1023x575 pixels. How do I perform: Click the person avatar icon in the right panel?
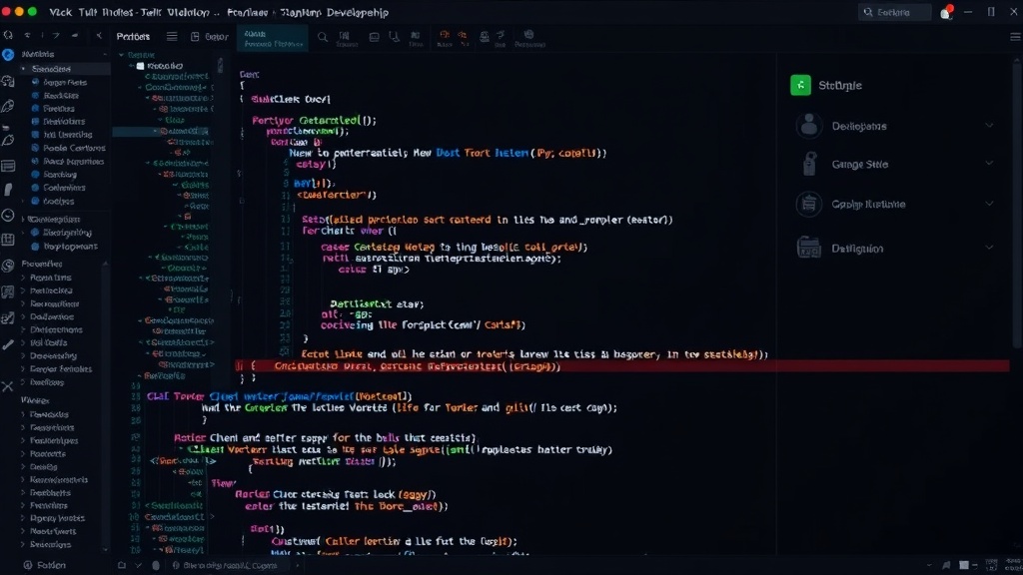point(809,125)
